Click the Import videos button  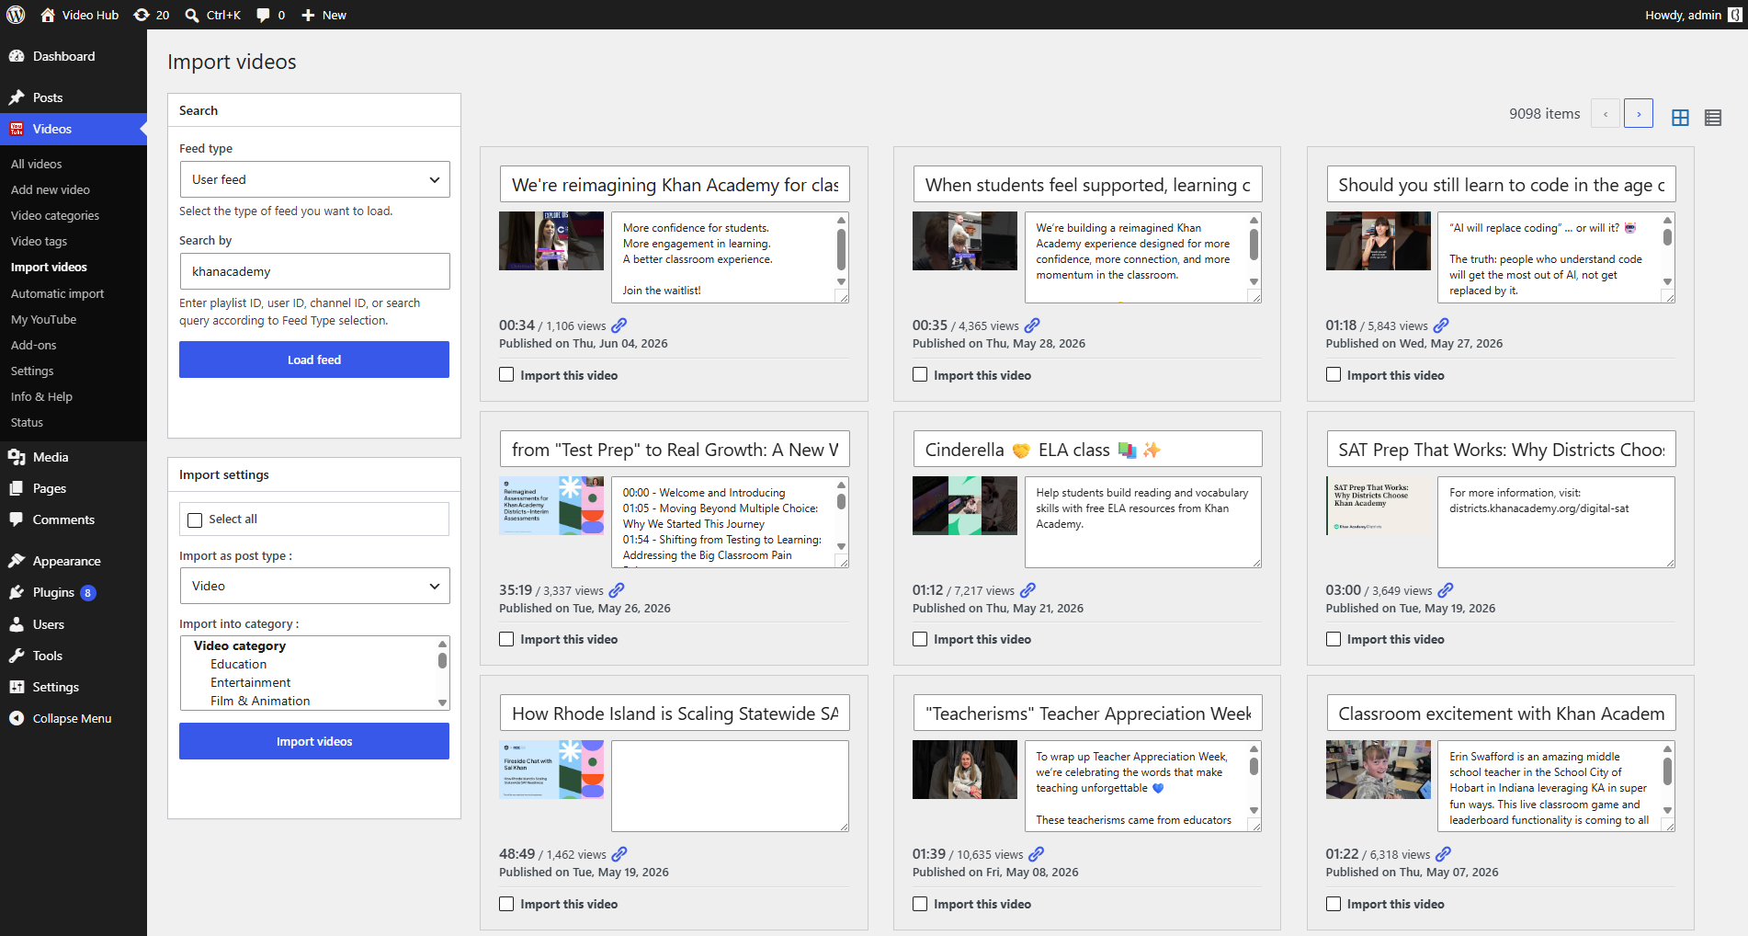pyautogui.click(x=314, y=741)
